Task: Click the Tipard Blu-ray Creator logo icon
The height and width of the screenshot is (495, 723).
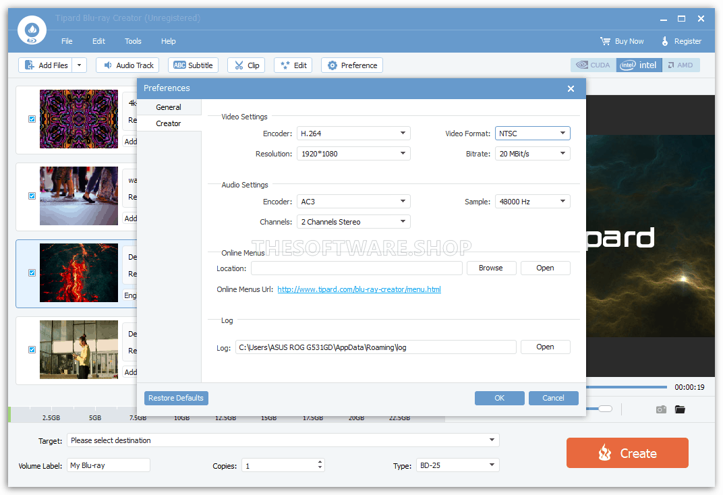Action: pyautogui.click(x=32, y=30)
